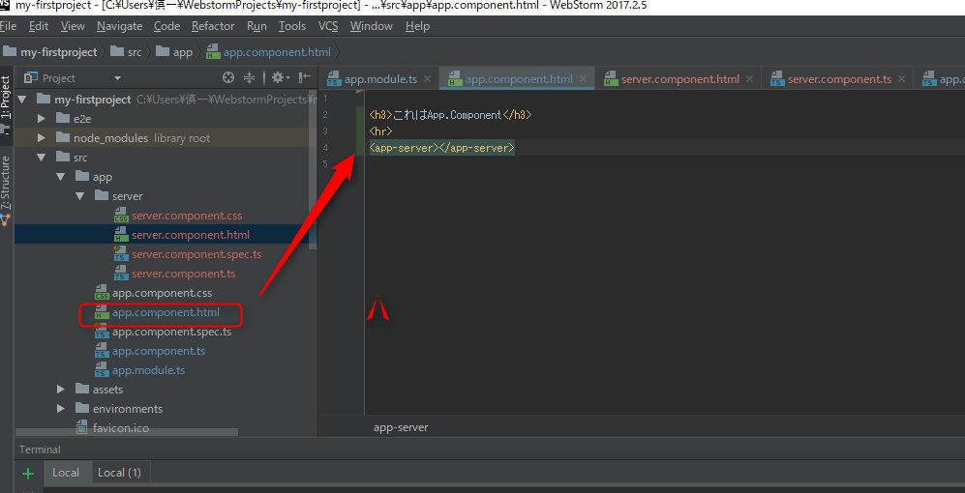
Task: Switch to the Local (1) terminal tab
Action: 119,473
